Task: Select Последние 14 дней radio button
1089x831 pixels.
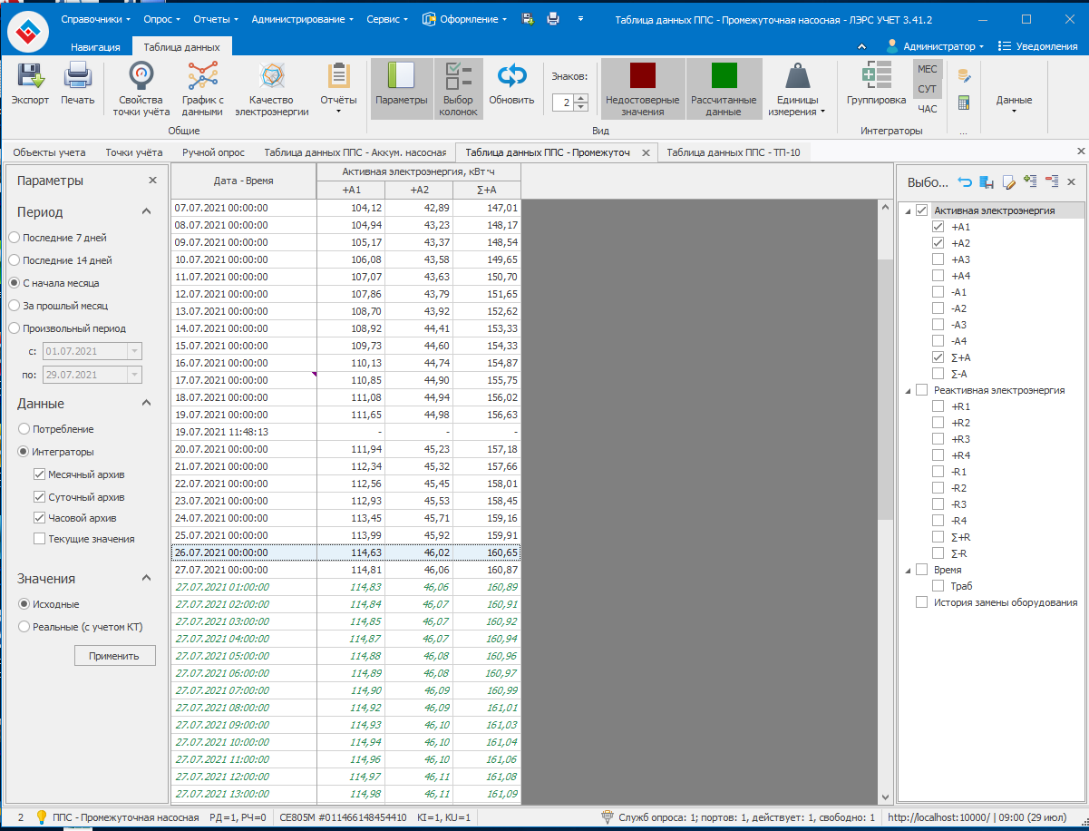Action: (x=14, y=260)
